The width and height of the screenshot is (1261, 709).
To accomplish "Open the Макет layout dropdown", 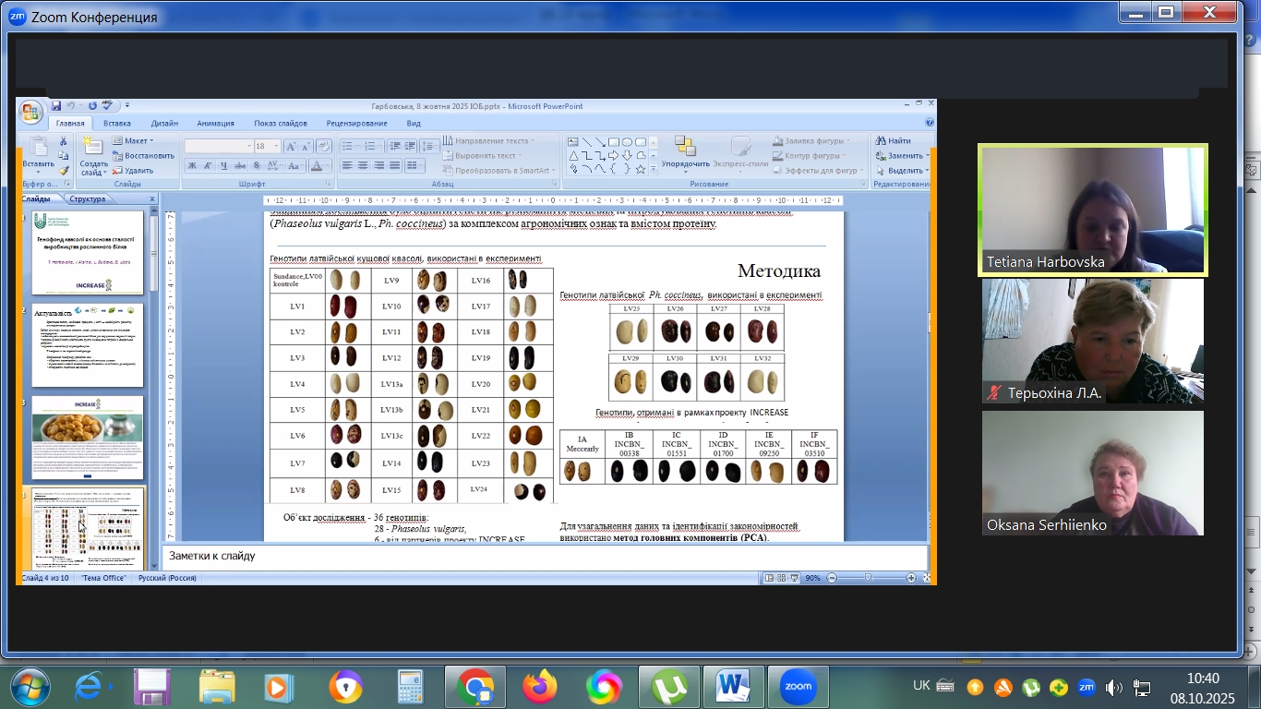I will 135,141.
